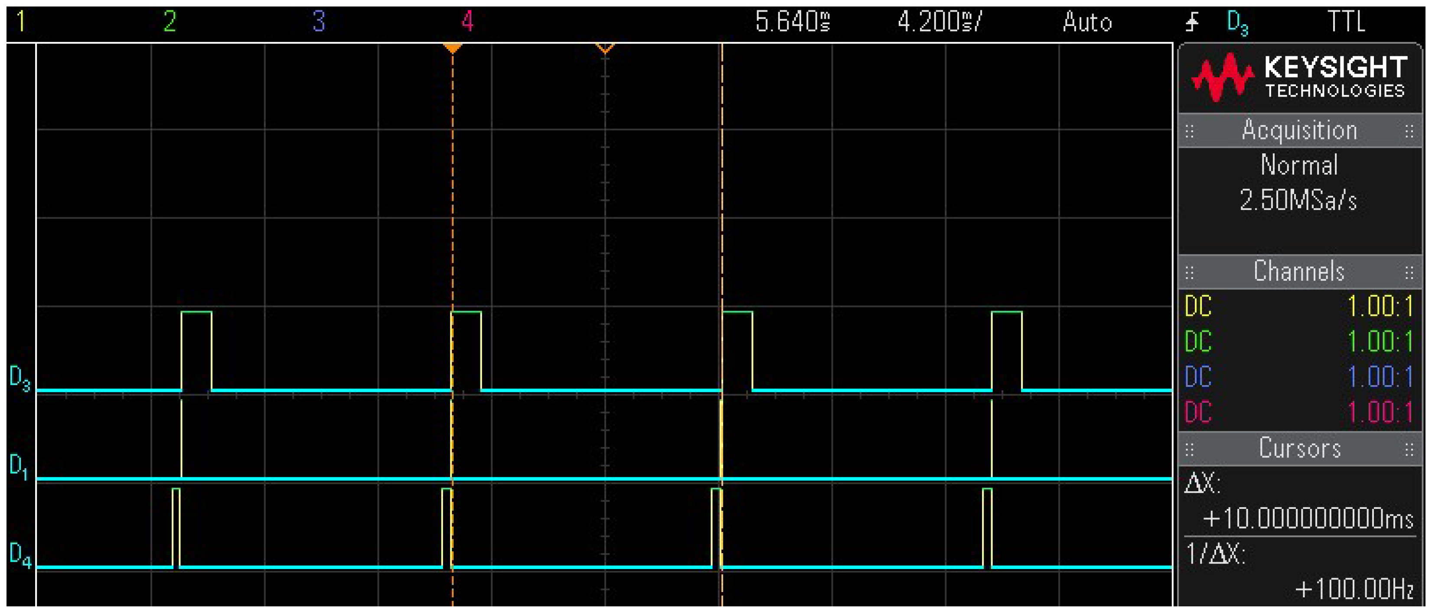Select channel 3 indicator in top bar

coord(319,22)
